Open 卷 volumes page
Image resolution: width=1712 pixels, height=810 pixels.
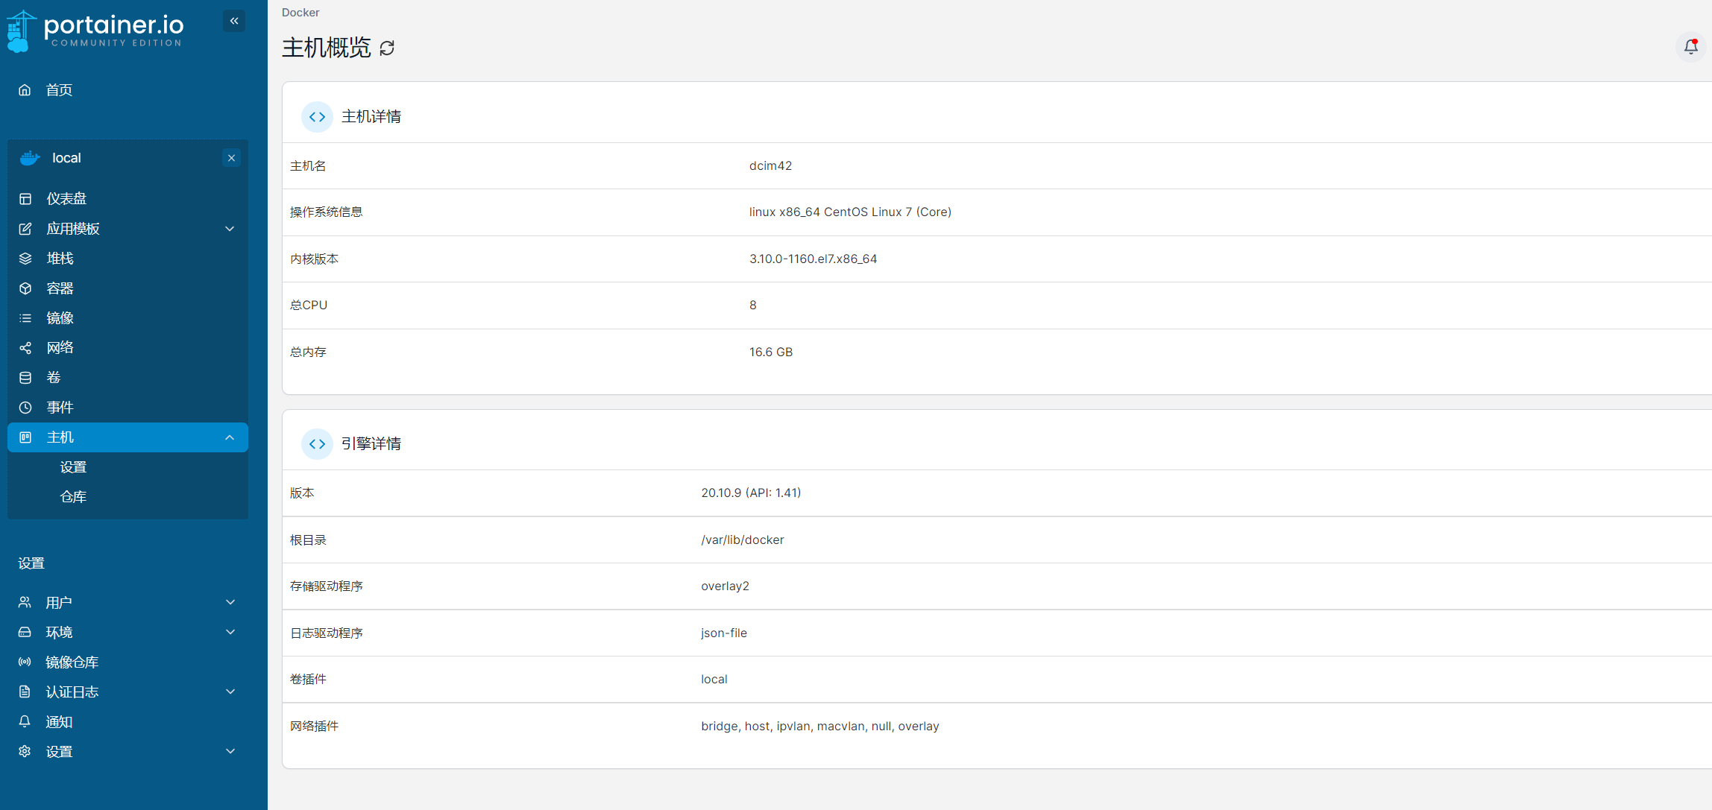(54, 378)
